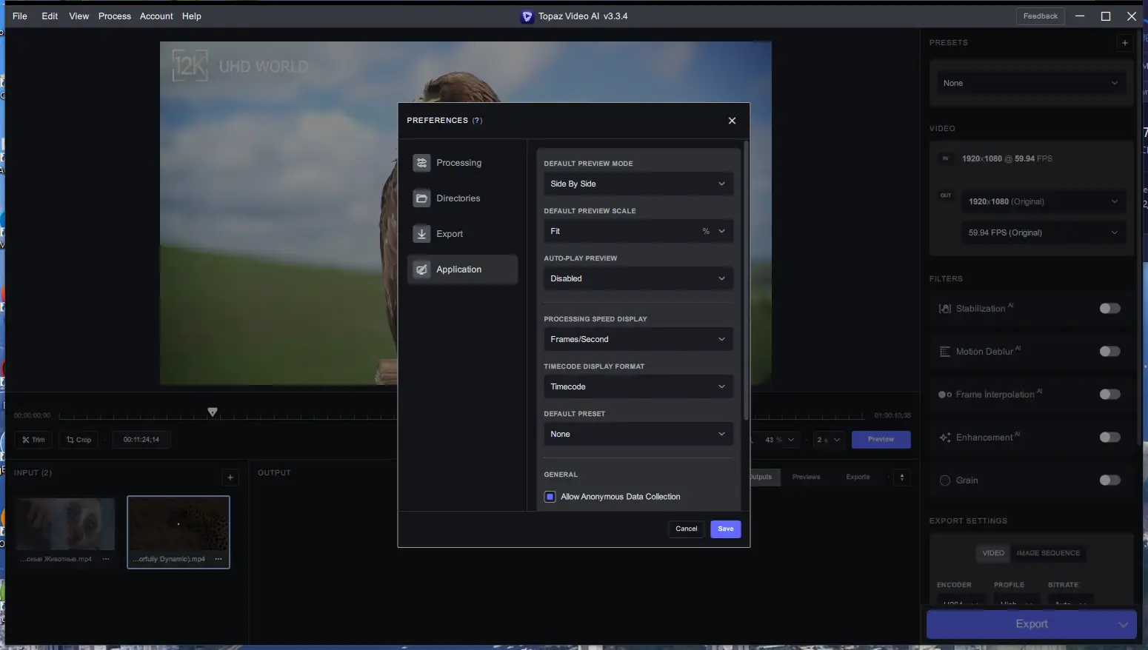The width and height of the screenshot is (1148, 650).
Task: Click the Preferences help question mark
Action: coord(478,121)
